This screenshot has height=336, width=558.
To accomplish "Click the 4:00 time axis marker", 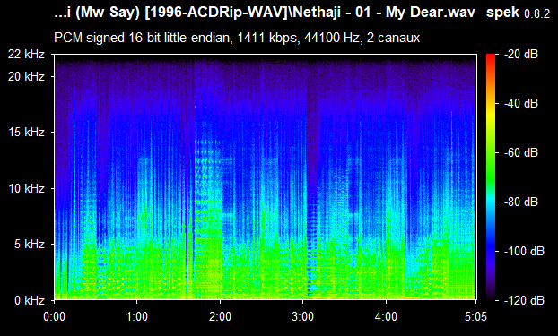I will click(x=386, y=316).
